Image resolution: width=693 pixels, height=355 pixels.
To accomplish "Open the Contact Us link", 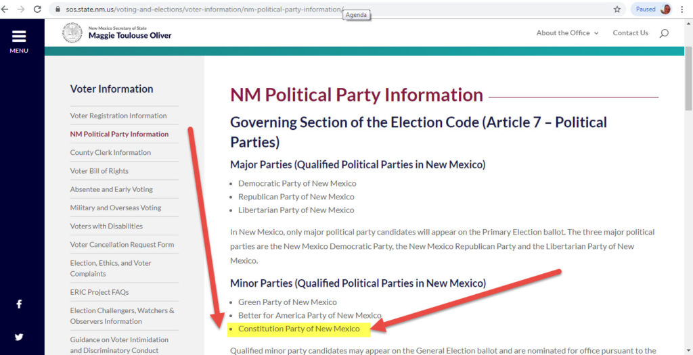I will pos(630,33).
